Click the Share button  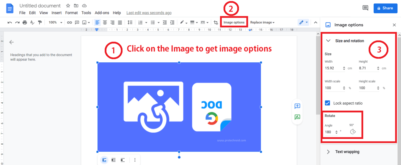pos(385,8)
